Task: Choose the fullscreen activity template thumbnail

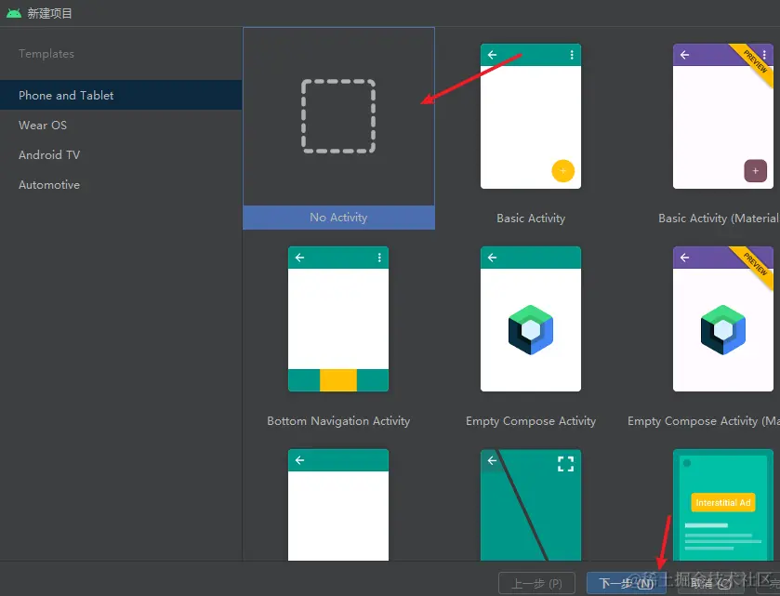Action: click(531, 505)
